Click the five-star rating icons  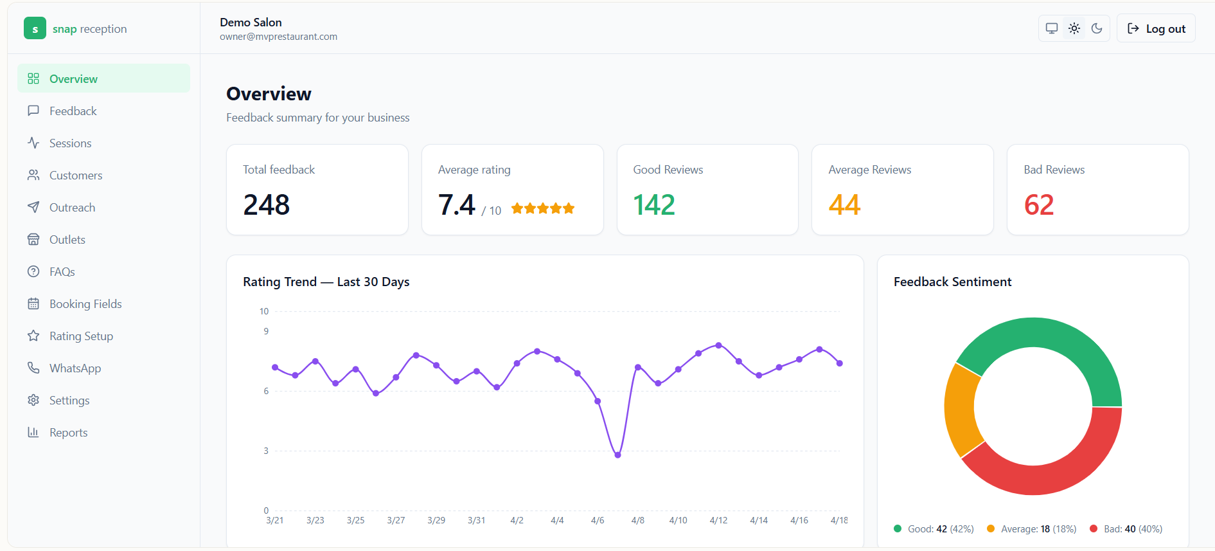(x=543, y=208)
